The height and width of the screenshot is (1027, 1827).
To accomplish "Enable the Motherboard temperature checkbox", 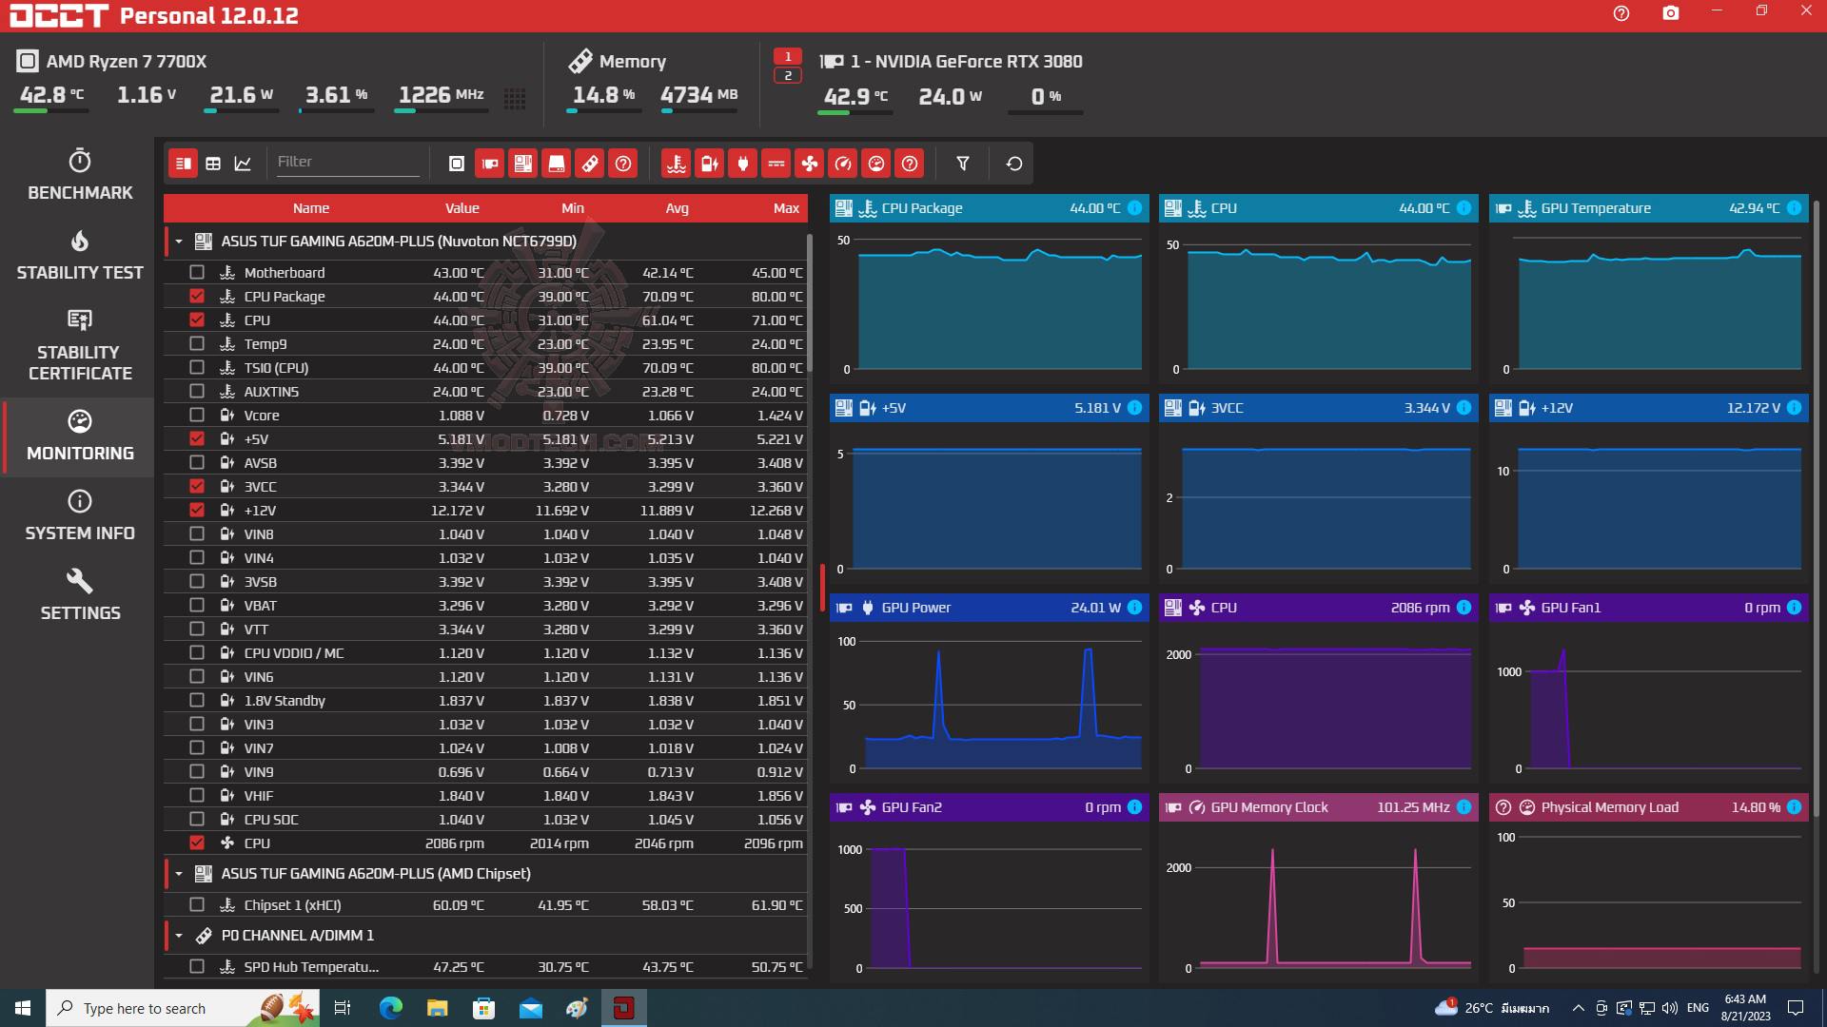I will 197,272.
